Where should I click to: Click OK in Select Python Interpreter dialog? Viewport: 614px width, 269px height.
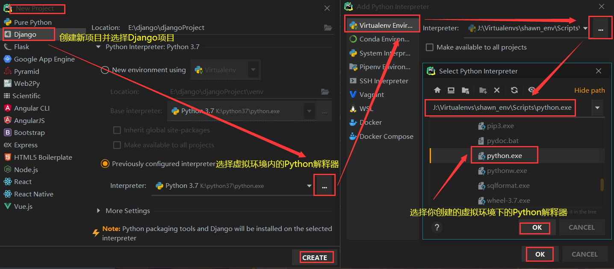tap(537, 228)
